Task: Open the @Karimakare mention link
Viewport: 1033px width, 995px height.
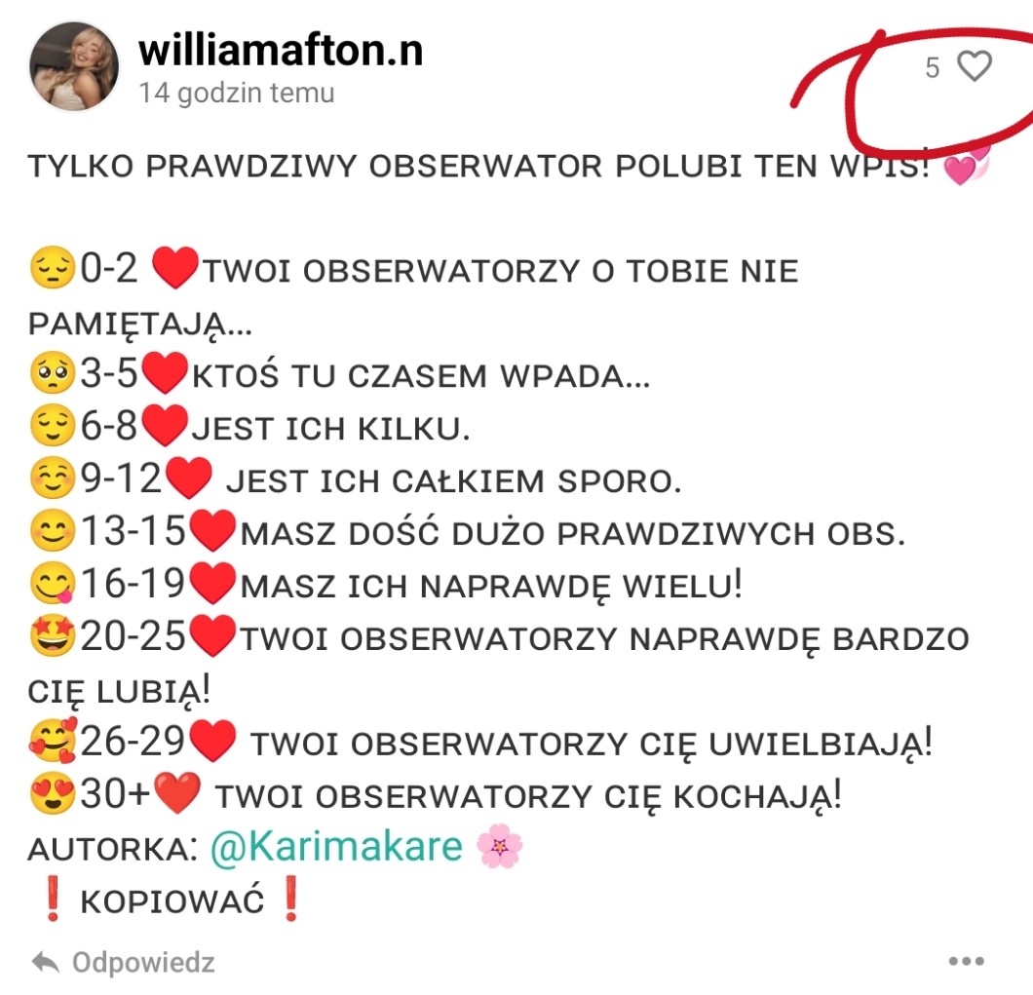Action: 336,846
